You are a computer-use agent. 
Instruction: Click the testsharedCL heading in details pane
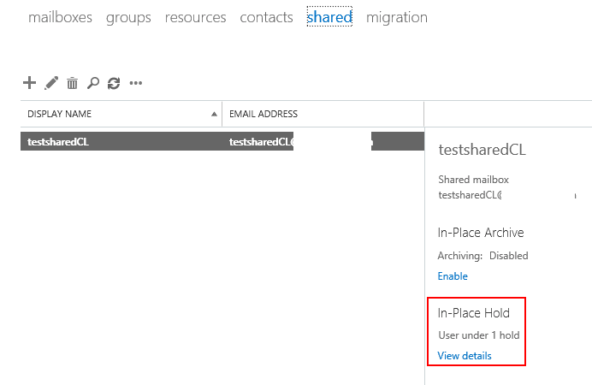pyautogui.click(x=481, y=150)
